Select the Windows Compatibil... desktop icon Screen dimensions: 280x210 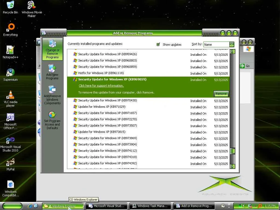(x=10, y=189)
